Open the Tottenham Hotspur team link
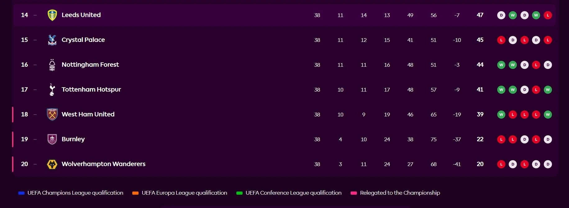The image size is (569, 208). pos(91,89)
